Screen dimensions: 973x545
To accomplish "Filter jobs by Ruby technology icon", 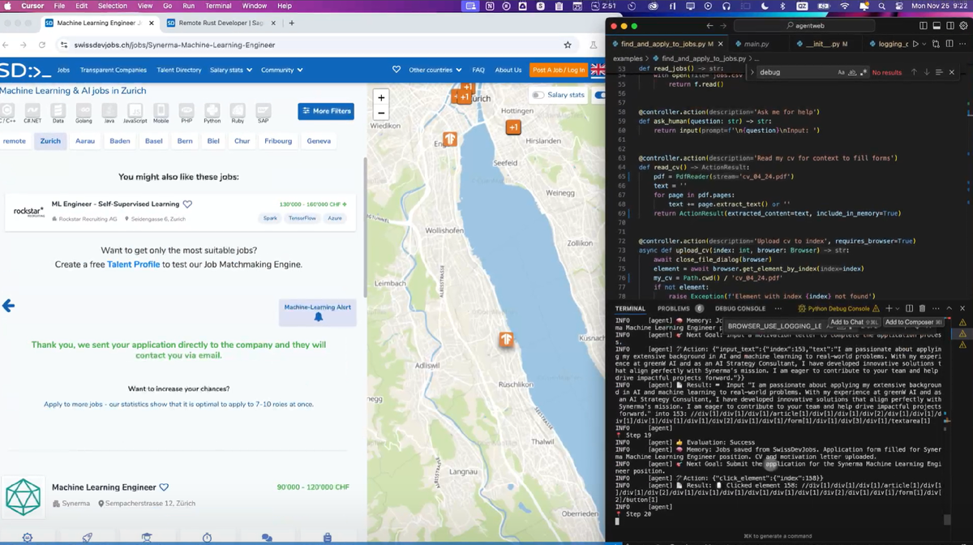I will tap(238, 112).
